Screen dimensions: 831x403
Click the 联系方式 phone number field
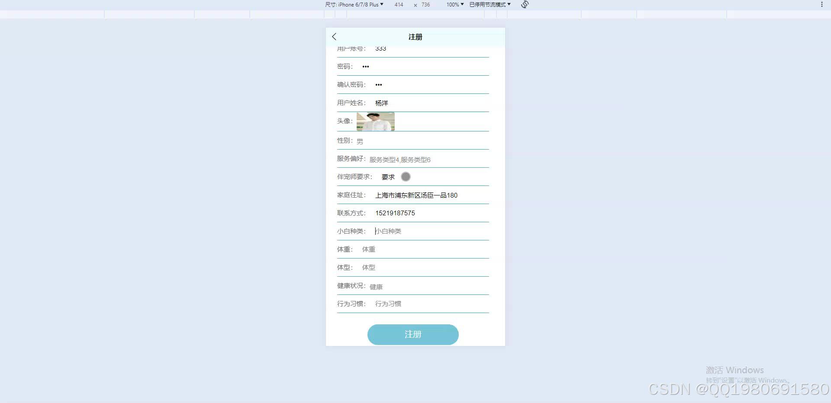click(428, 213)
